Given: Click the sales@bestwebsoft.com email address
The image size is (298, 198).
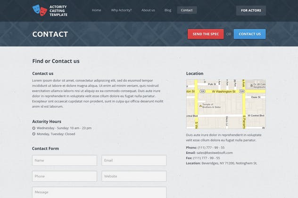Looking at the screenshot, I should tap(215, 153).
